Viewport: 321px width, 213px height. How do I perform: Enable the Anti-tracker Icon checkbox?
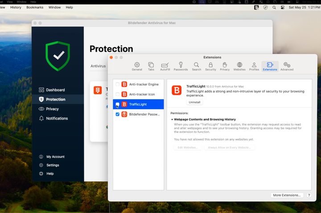point(118,94)
